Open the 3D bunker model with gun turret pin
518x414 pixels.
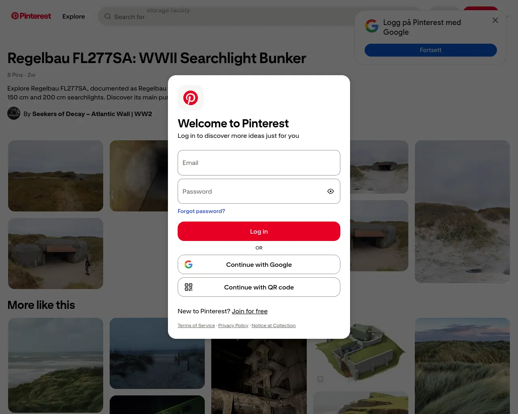point(361,351)
